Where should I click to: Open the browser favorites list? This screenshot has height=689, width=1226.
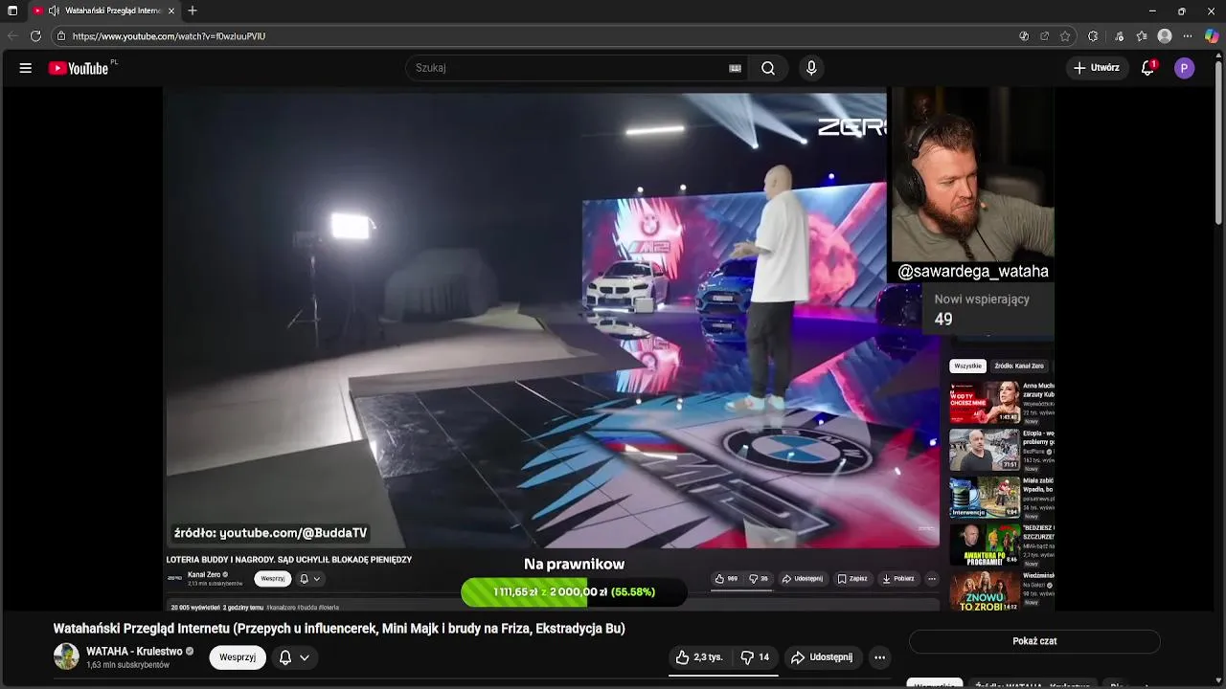(1142, 35)
